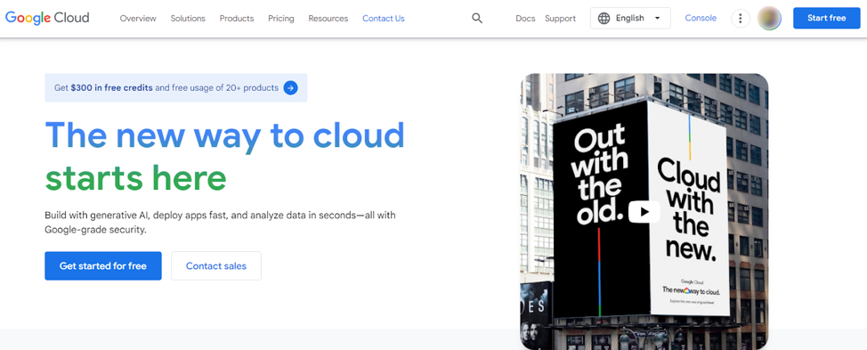Open the Solutions menu

pos(188,18)
